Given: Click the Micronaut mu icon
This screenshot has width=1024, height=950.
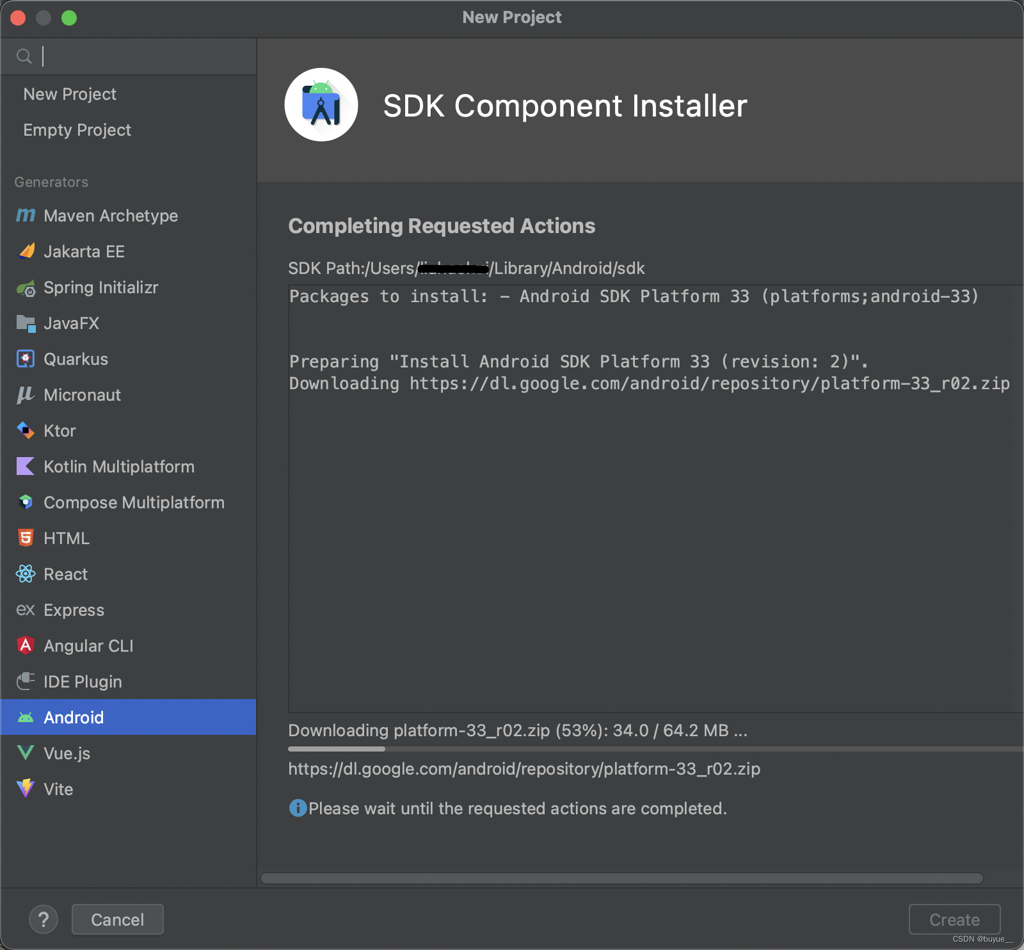Looking at the screenshot, I should click(26, 395).
